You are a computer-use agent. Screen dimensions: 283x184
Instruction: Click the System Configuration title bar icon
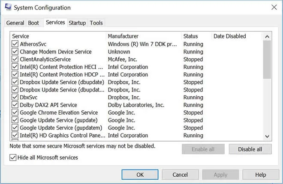(7, 8)
